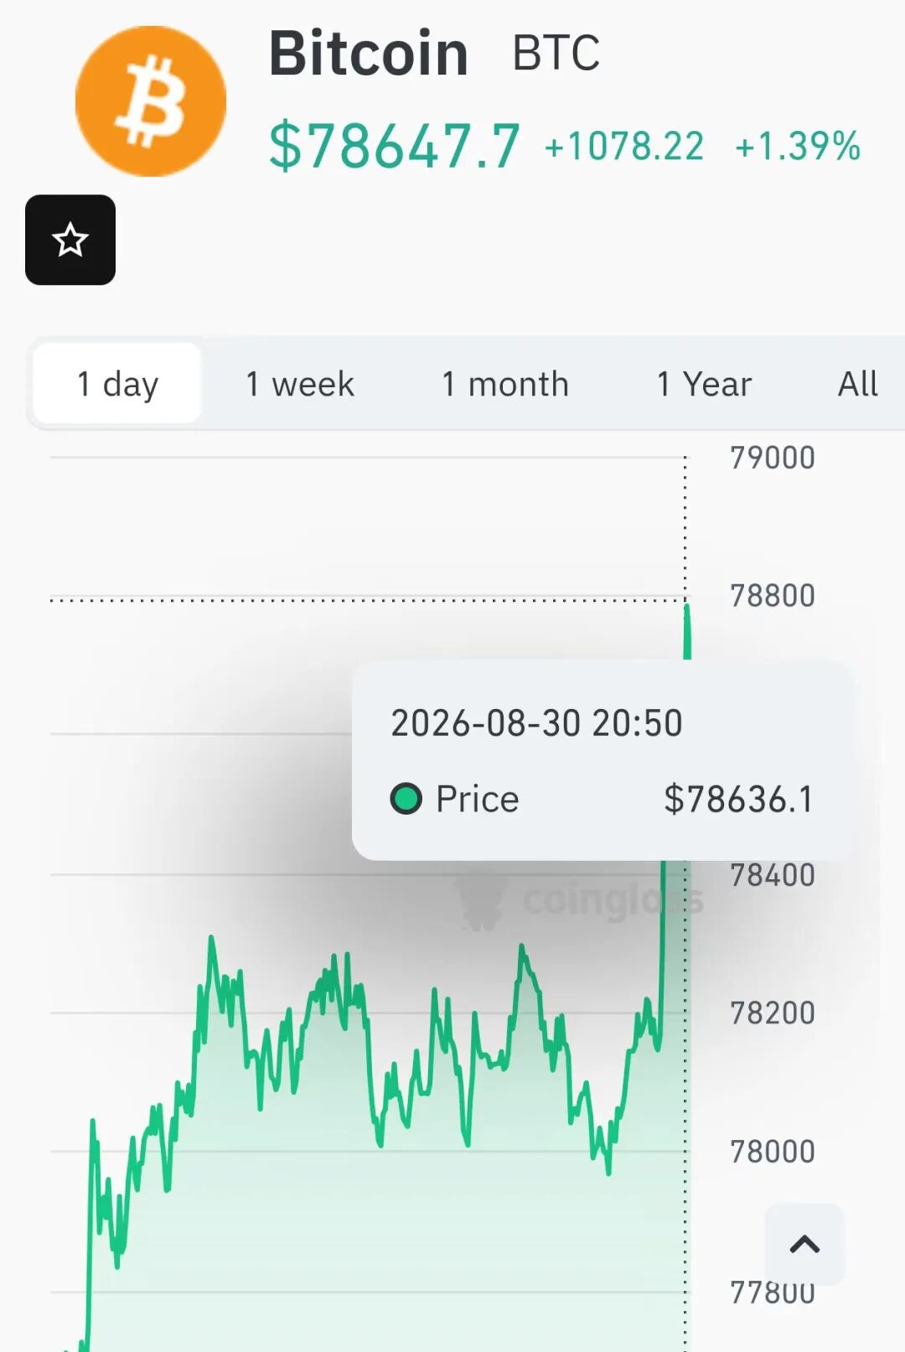Screen dimensions: 905x1352
Task: Toggle the star favorite button
Action: click(70, 240)
